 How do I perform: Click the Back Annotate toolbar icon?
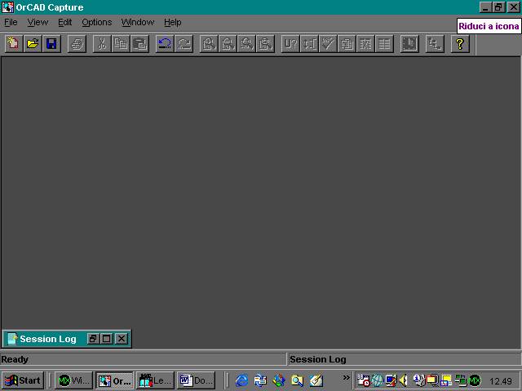(x=309, y=43)
